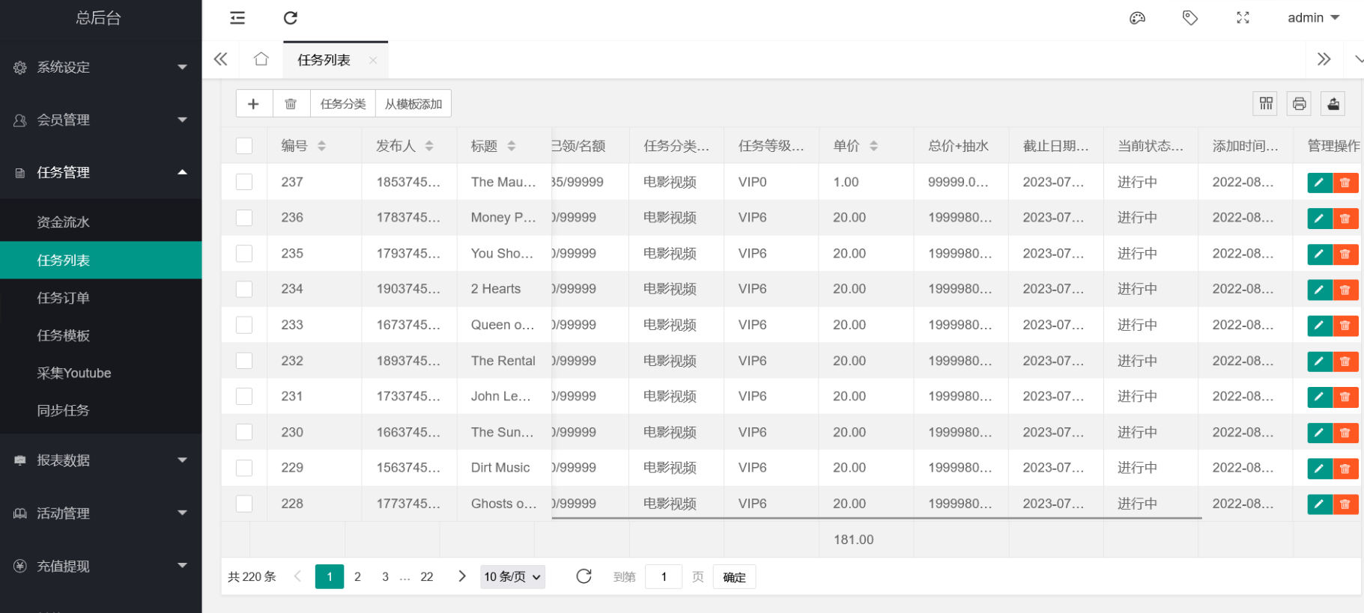Open the column filter grid icon

point(1266,103)
